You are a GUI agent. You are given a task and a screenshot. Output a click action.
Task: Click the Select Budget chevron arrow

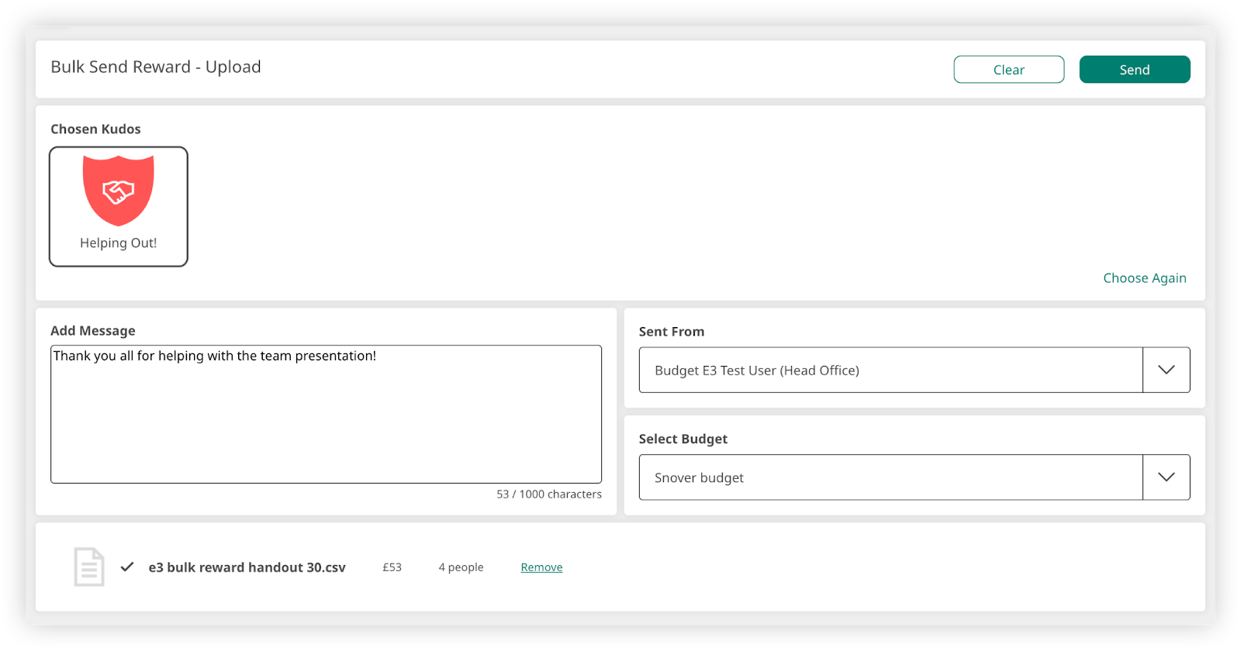click(x=1166, y=477)
